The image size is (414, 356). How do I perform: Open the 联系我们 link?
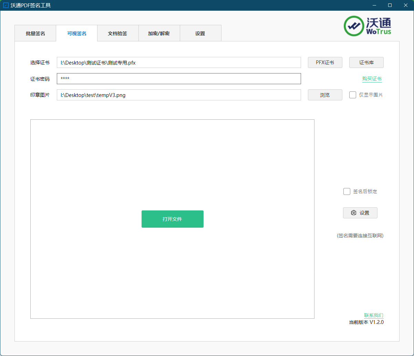click(x=373, y=315)
